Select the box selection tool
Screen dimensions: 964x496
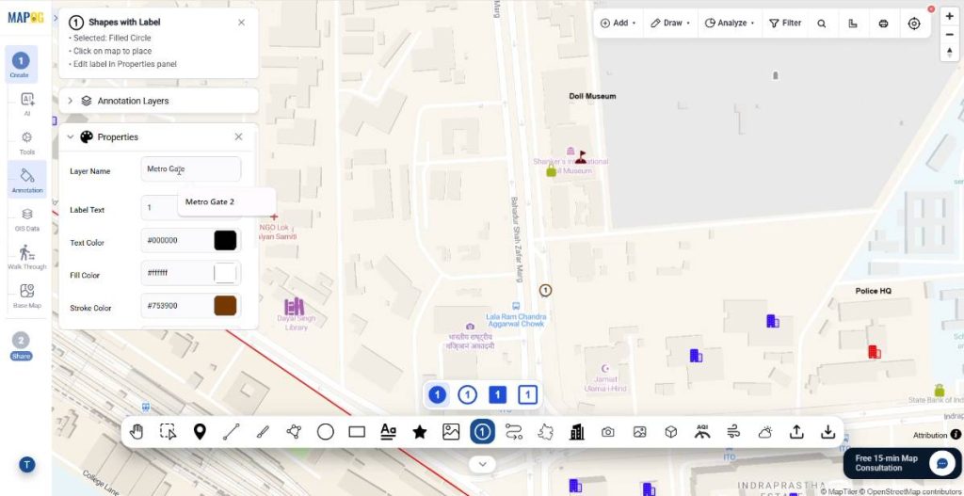coord(168,432)
